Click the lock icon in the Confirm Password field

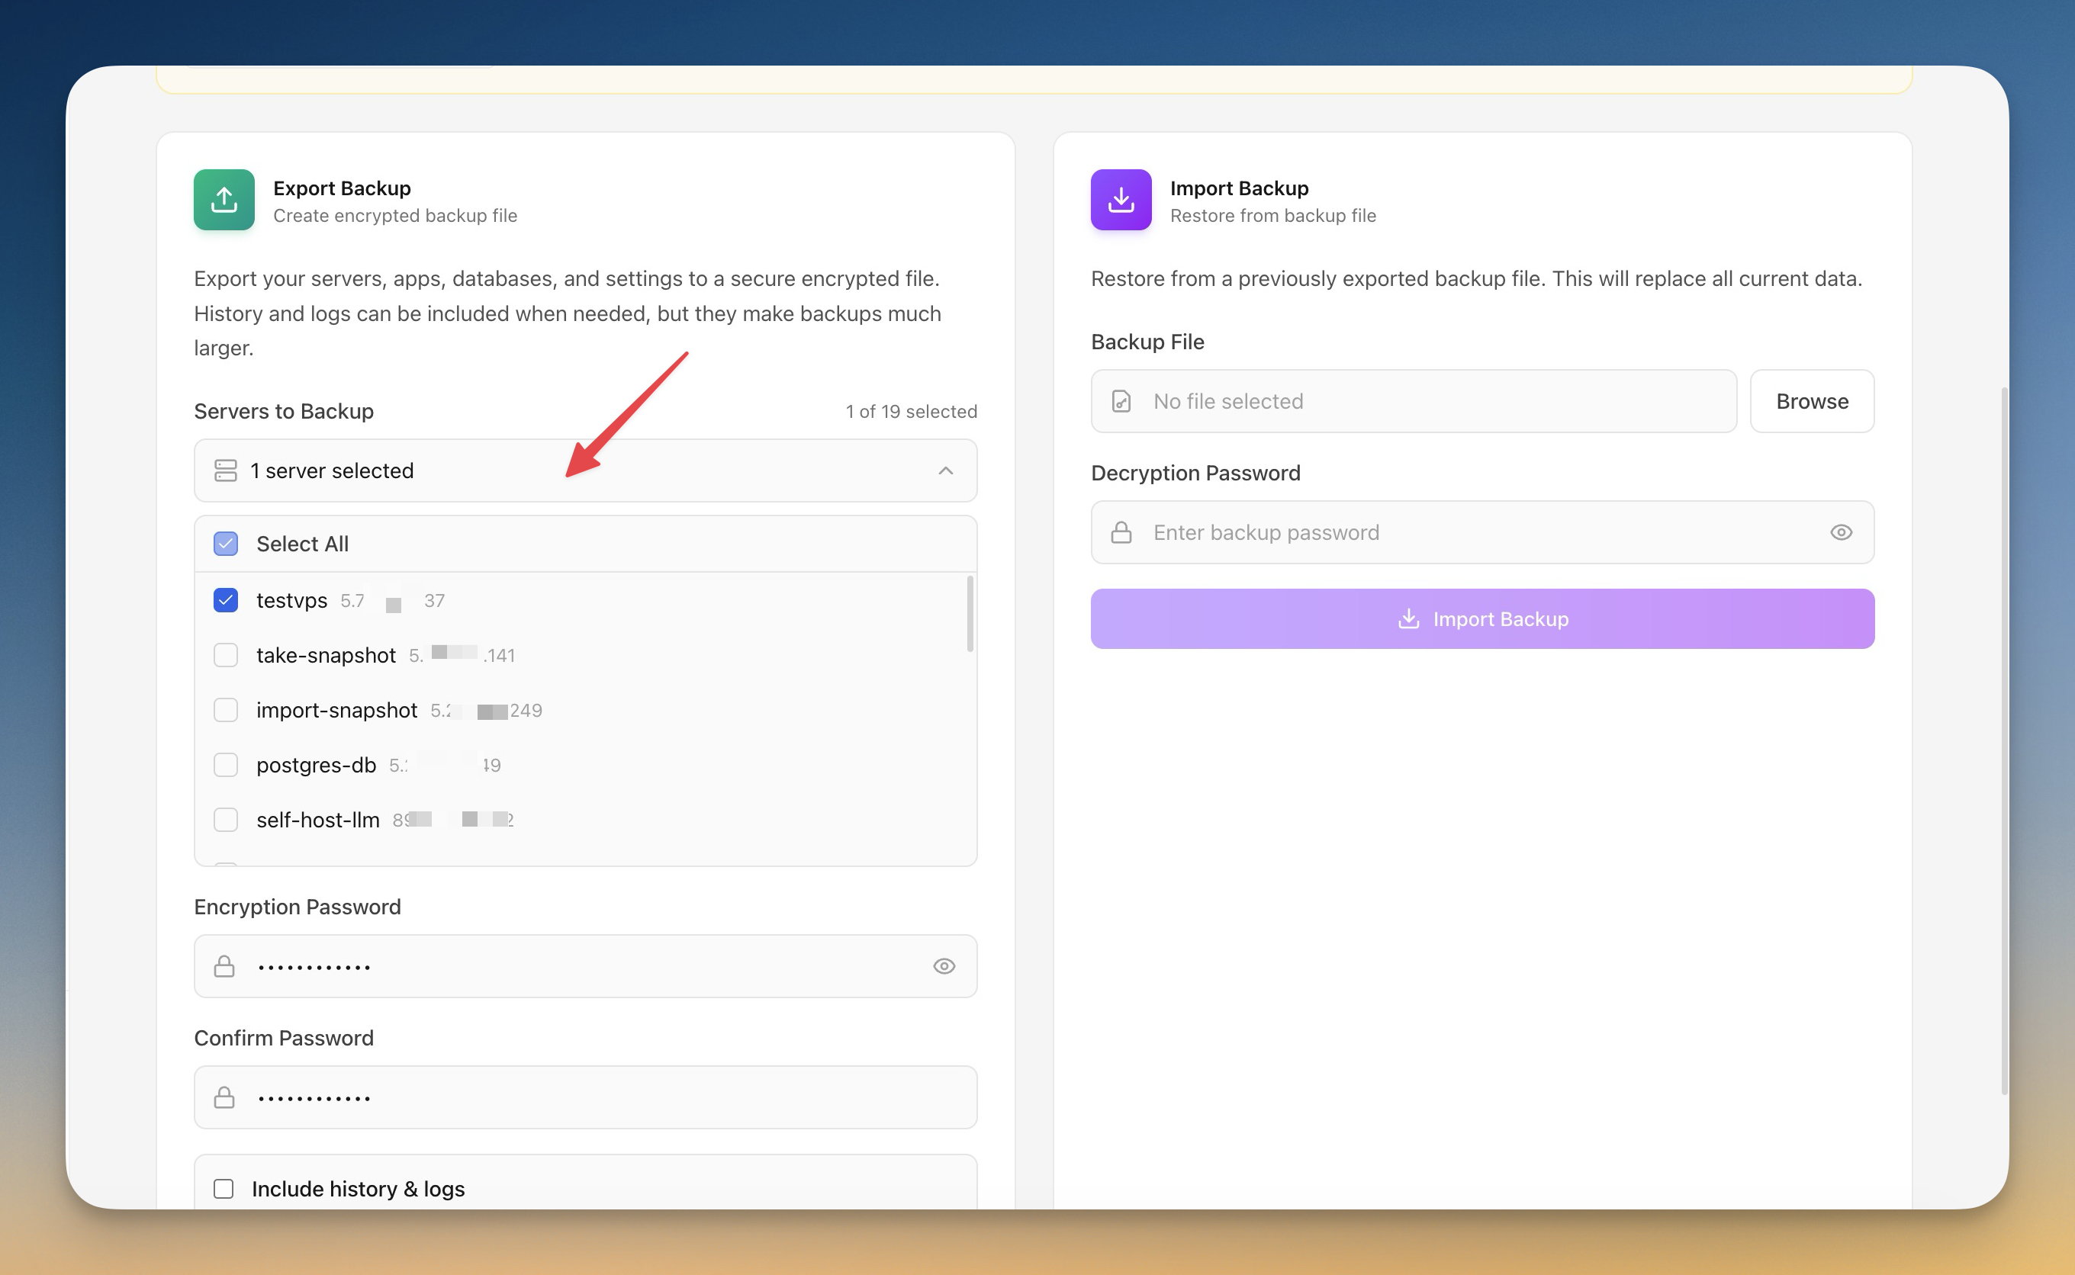tap(224, 1097)
